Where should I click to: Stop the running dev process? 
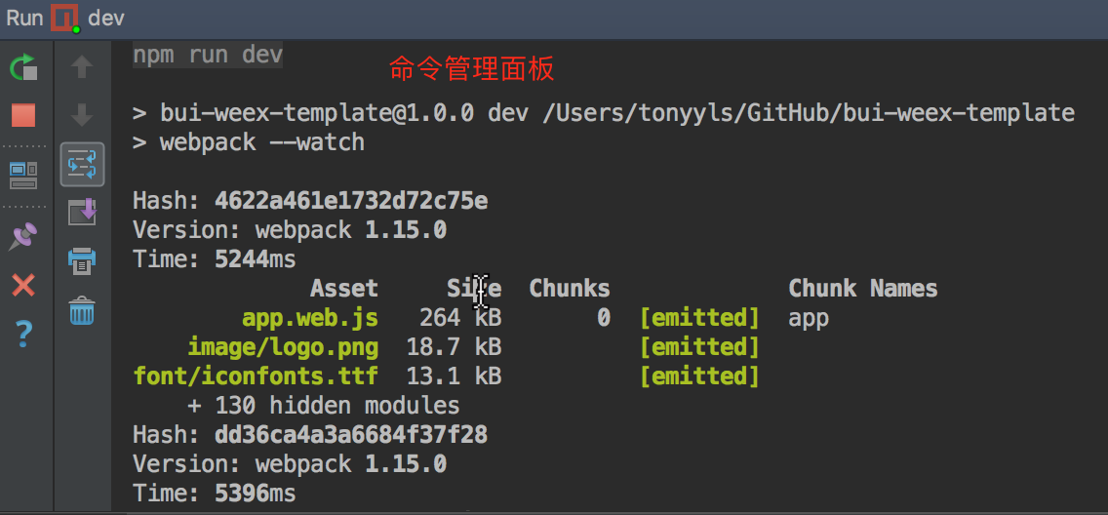[x=22, y=116]
